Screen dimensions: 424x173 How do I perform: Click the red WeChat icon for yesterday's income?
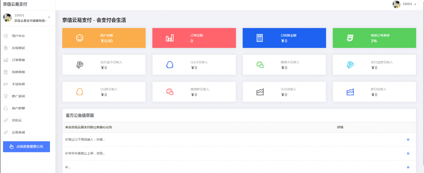pos(170,92)
